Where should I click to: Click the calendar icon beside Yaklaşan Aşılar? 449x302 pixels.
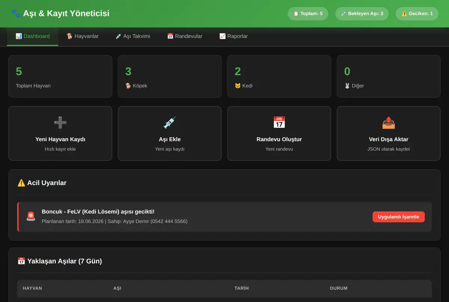point(21,261)
